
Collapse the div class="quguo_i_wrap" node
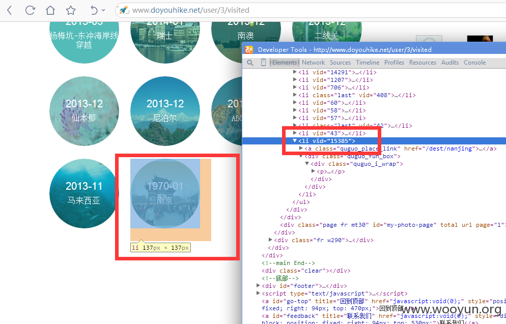307,164
